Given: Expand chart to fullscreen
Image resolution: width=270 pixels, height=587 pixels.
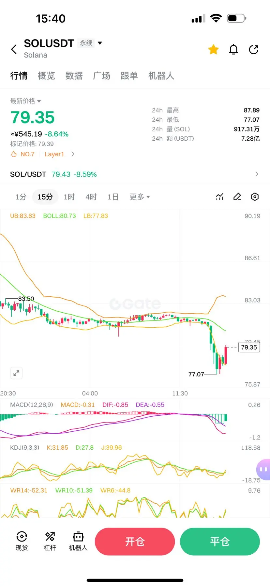Looking at the screenshot, I should pyautogui.click(x=16, y=373).
